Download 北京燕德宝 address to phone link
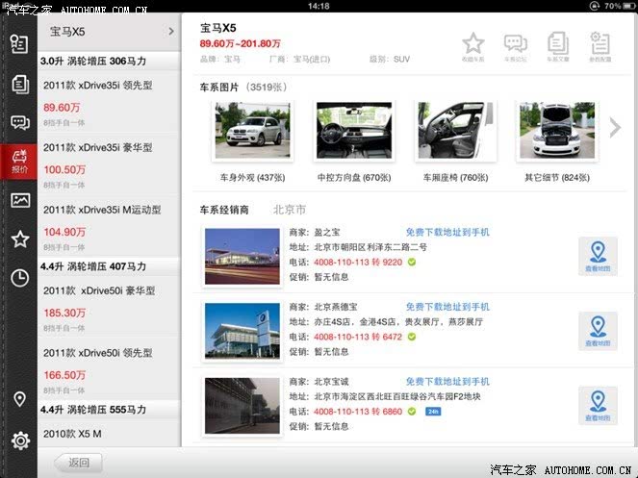This screenshot has width=638, height=478. coord(447,307)
